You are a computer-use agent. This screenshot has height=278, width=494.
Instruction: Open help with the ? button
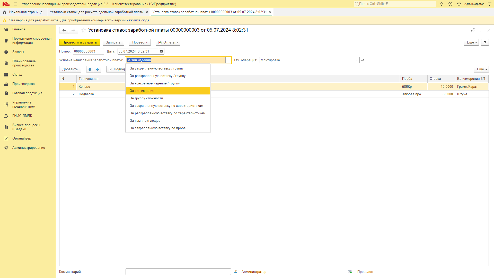[485, 42]
